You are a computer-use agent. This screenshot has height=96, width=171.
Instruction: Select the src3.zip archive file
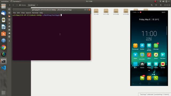tap(116, 12)
